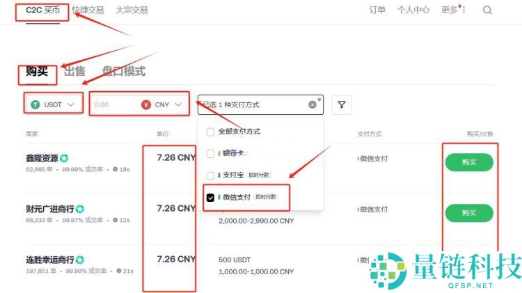
Task: Click the 1,000.00-1,000.00 CNY limit text
Action: (x=256, y=271)
